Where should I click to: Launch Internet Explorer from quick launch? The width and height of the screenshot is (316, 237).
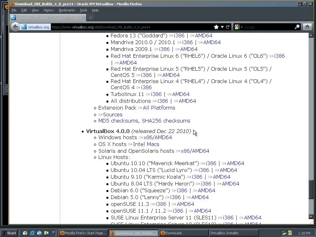pos(32,233)
